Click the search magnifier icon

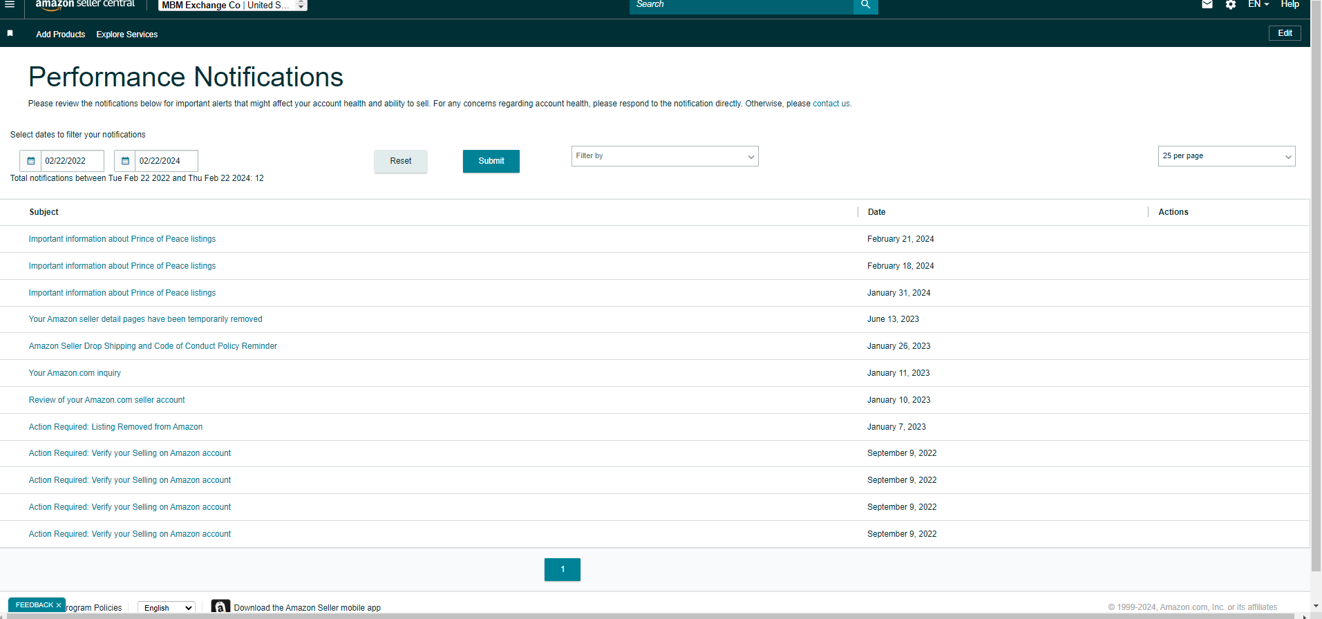[865, 5]
